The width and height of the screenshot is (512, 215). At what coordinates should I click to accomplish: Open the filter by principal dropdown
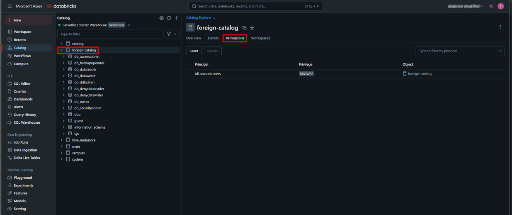tap(460, 51)
